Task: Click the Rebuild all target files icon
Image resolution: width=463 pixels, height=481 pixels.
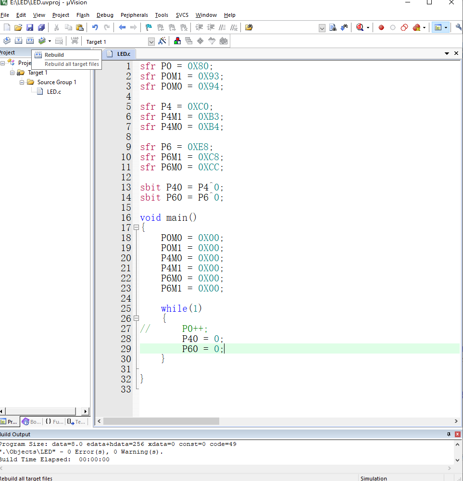Action: click(x=30, y=41)
